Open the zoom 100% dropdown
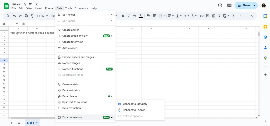Viewport: 270px width, 126px height. pos(42,16)
